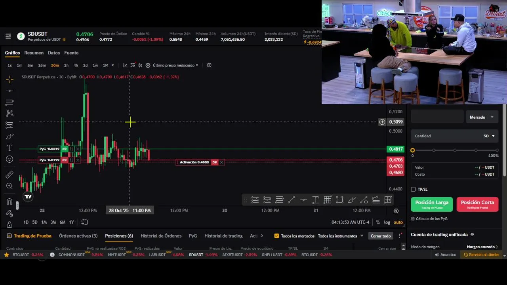The height and width of the screenshot is (285, 507).
Task: Open time axis settings hexagon icon
Action: click(x=396, y=211)
